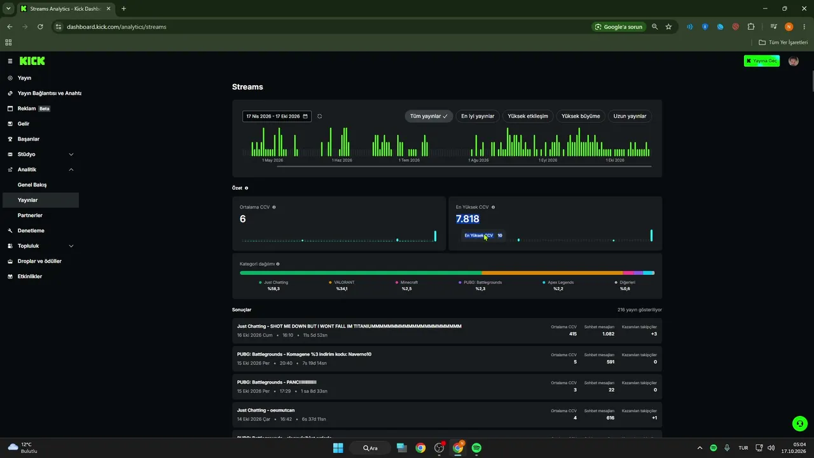Click the Başarılar trophy icon
The width and height of the screenshot is (814, 458).
[x=10, y=139]
